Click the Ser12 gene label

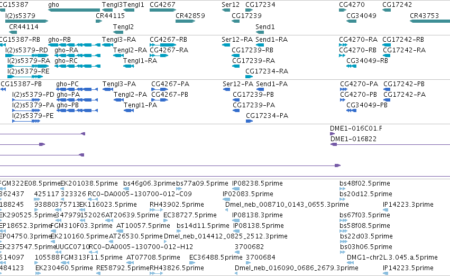[x=231, y=5]
